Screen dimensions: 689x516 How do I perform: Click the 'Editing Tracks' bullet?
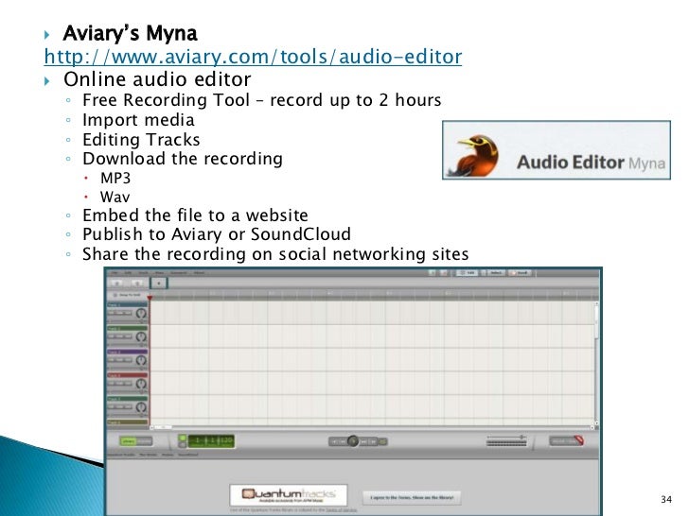coord(141,140)
